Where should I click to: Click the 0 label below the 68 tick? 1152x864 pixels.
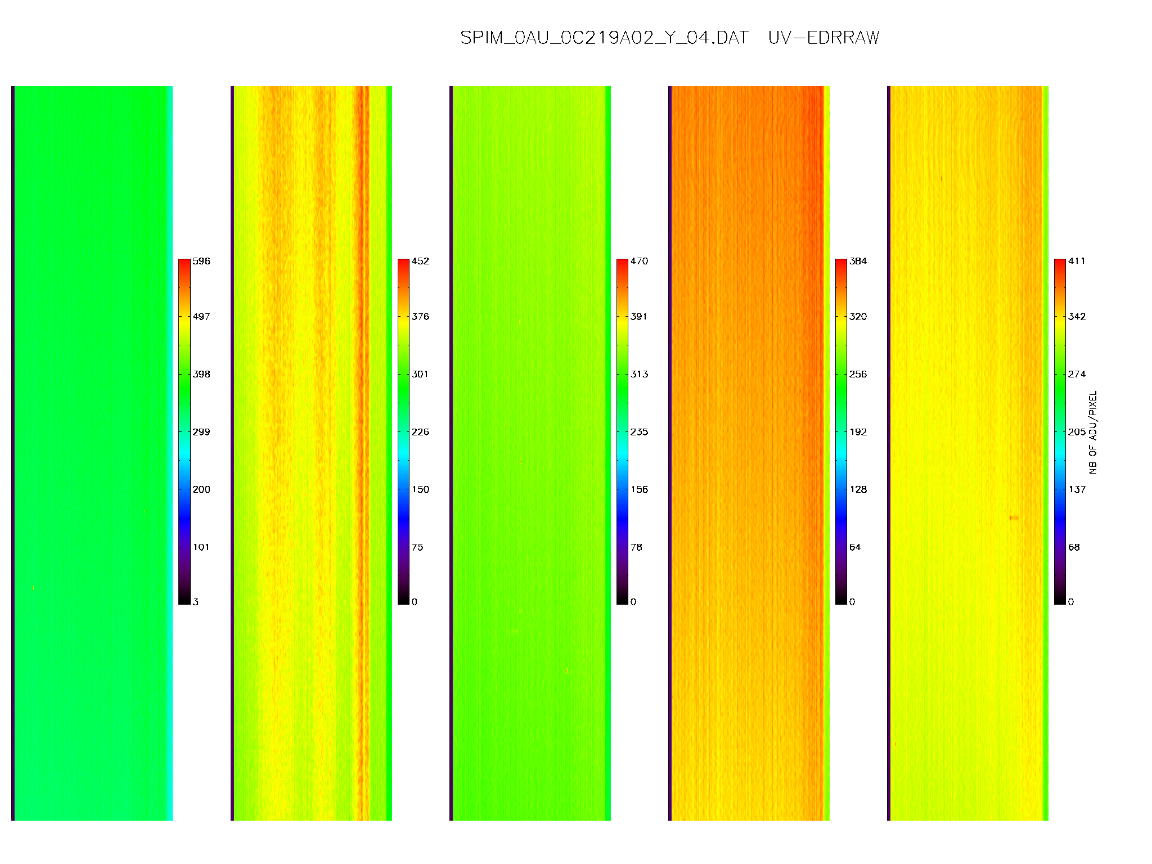tap(1071, 602)
